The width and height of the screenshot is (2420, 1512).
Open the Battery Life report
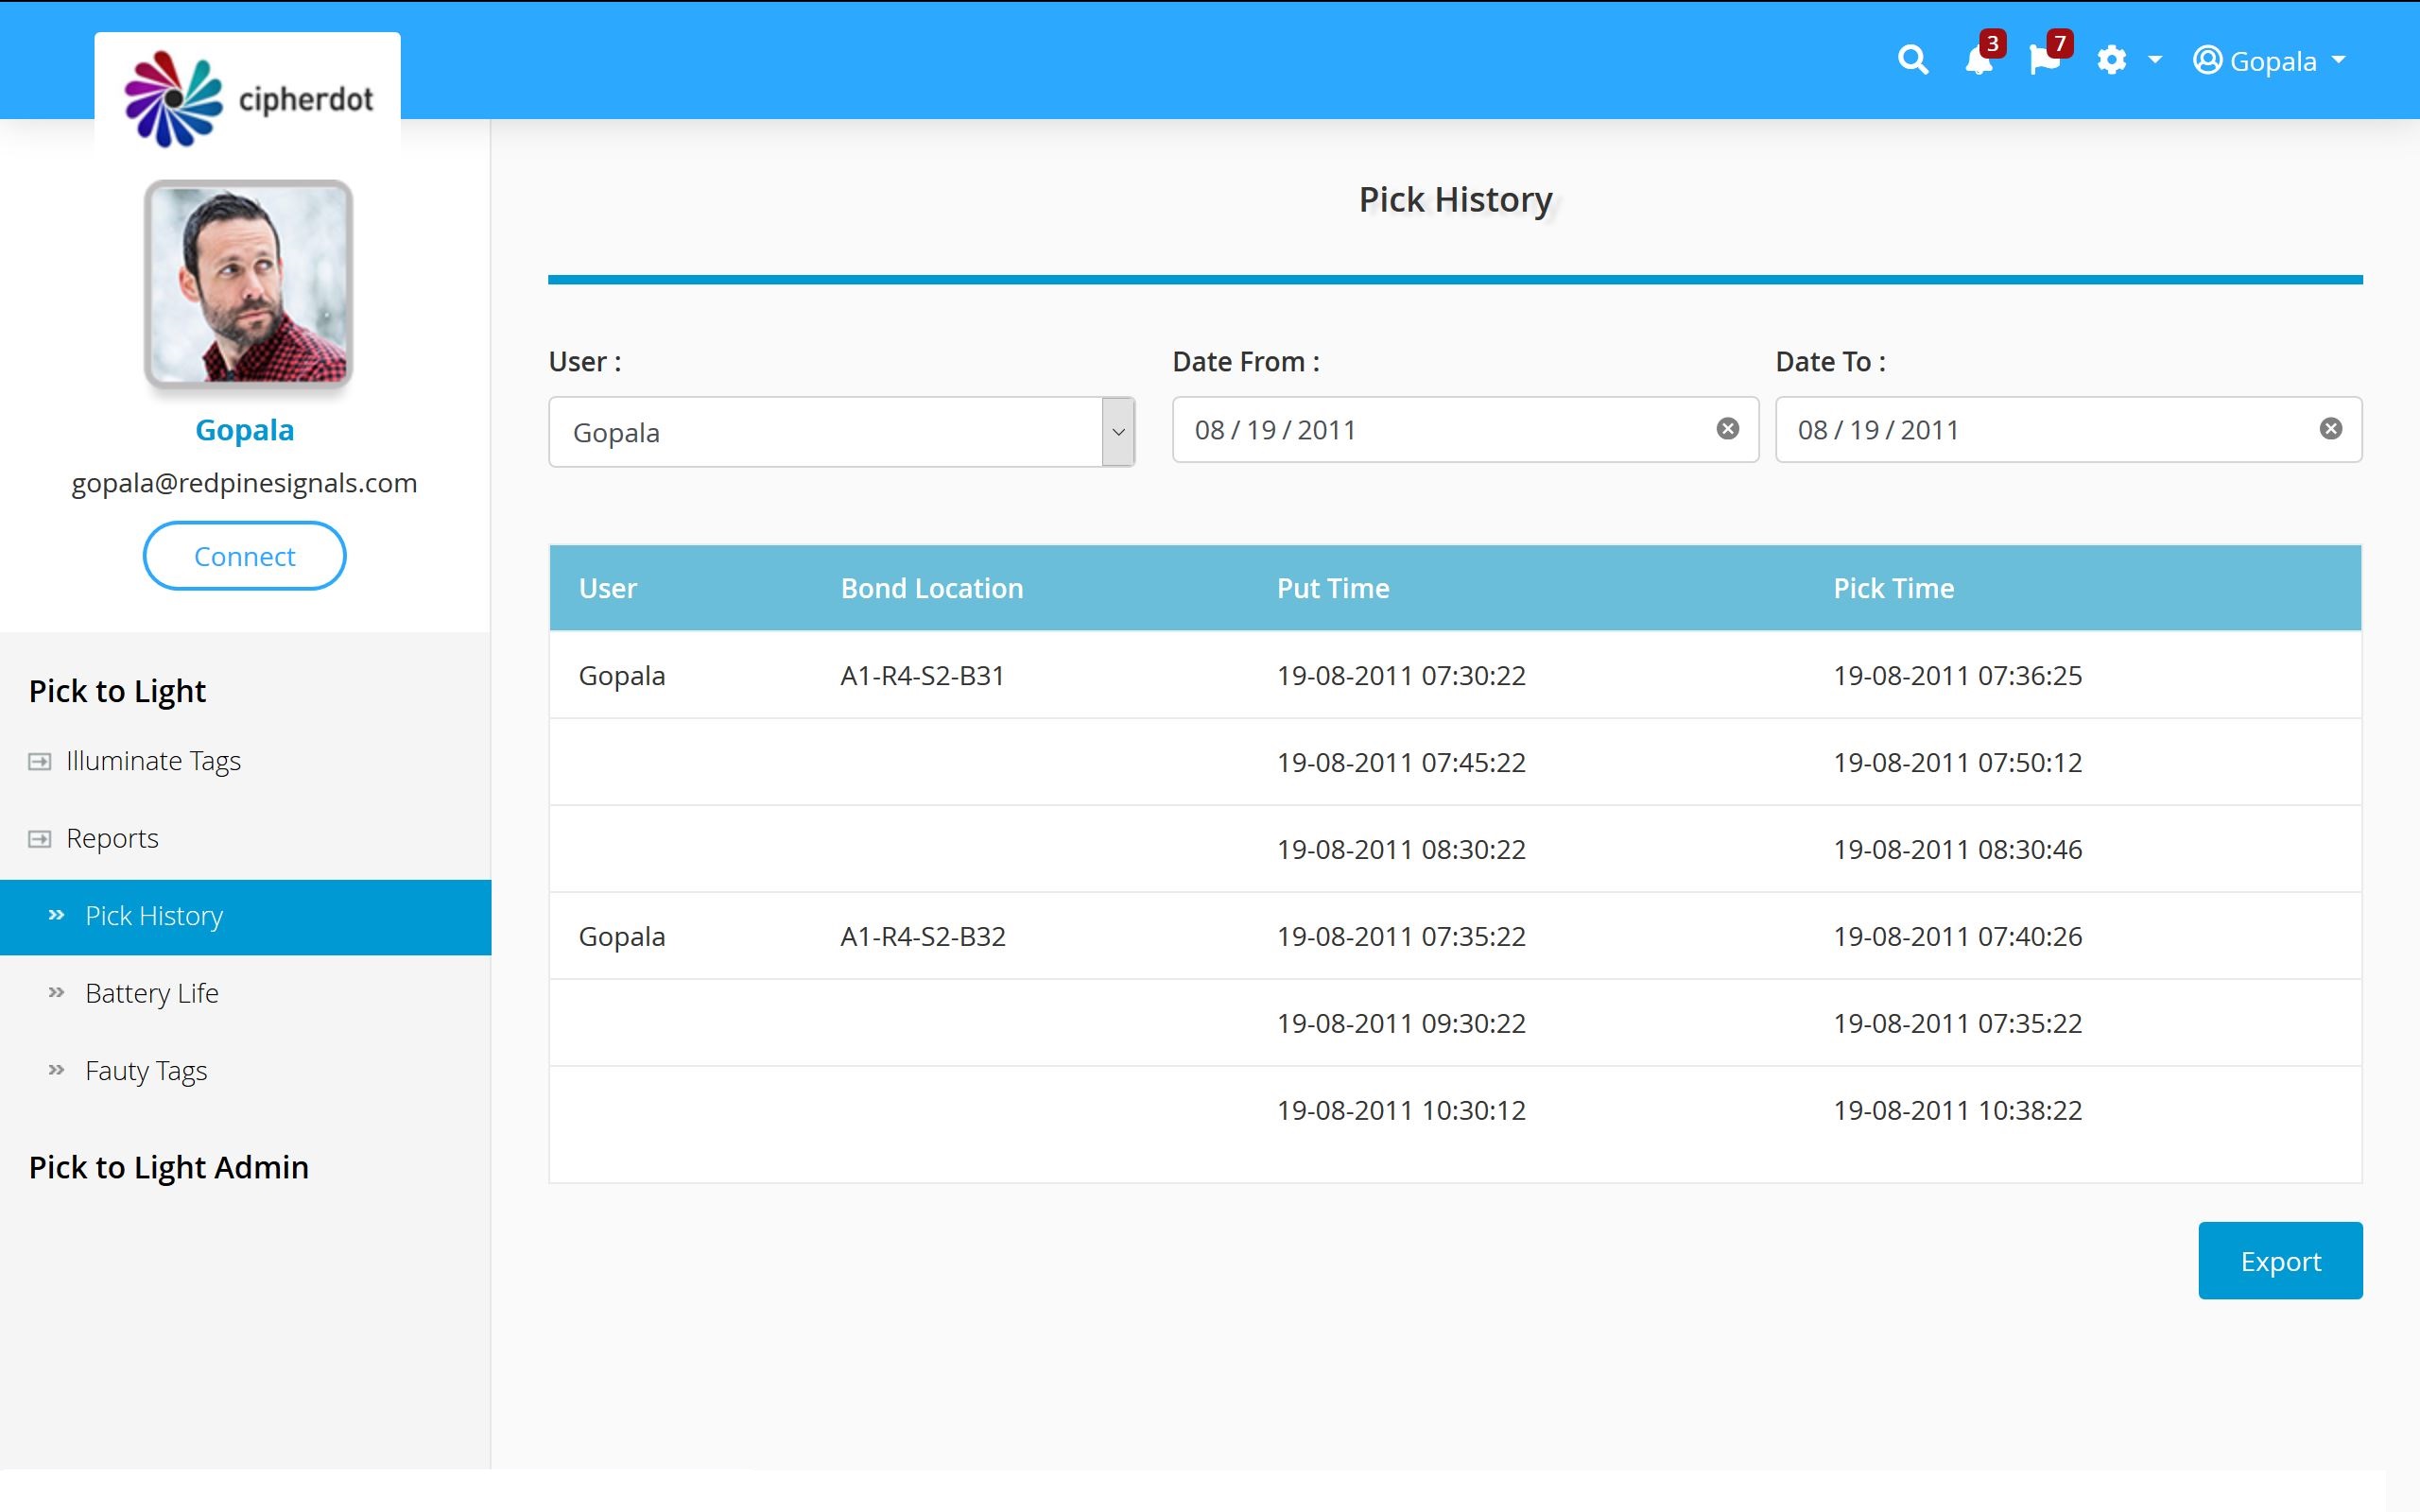[151, 993]
